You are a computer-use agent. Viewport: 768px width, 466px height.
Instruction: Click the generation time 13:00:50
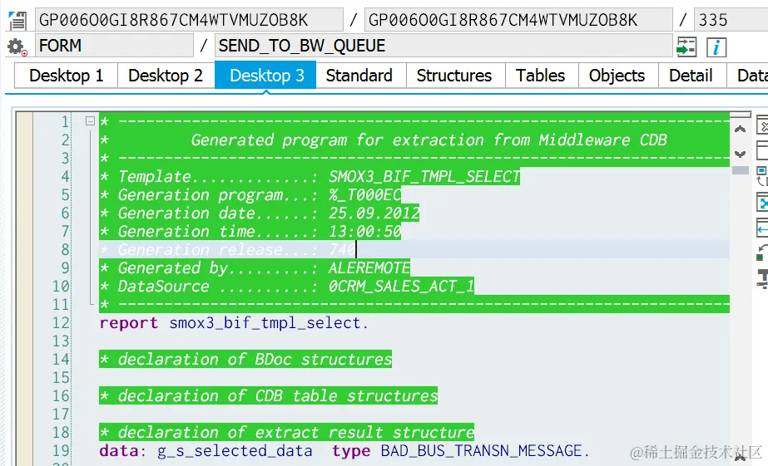tap(364, 231)
